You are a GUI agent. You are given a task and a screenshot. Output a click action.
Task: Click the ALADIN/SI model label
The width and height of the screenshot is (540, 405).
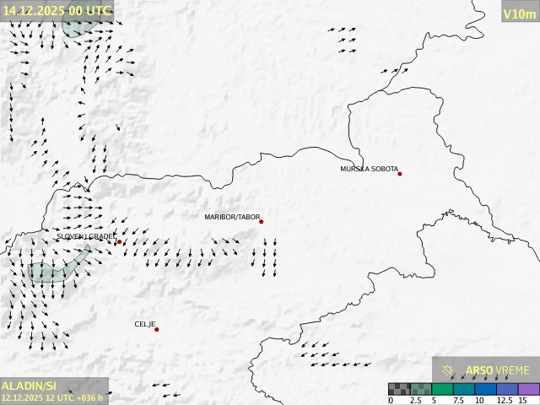pos(29,385)
